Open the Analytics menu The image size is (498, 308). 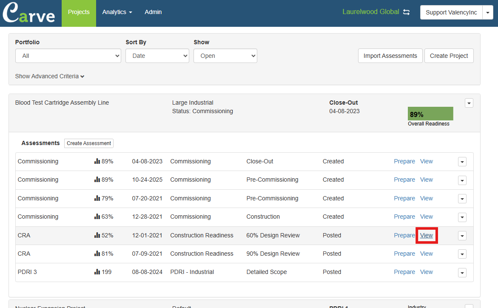pos(117,12)
